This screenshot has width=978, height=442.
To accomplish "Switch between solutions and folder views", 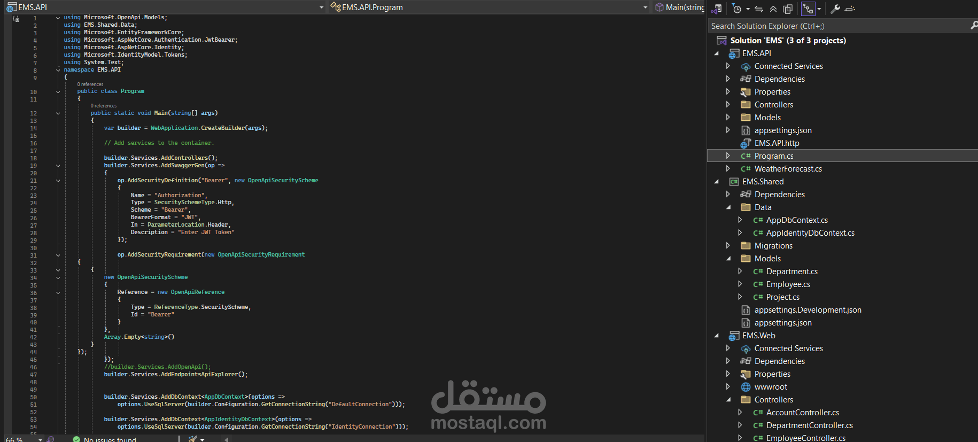I will (x=717, y=9).
